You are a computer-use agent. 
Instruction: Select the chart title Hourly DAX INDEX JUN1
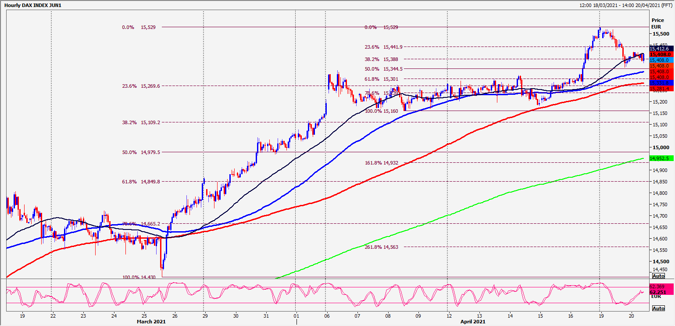33,6
